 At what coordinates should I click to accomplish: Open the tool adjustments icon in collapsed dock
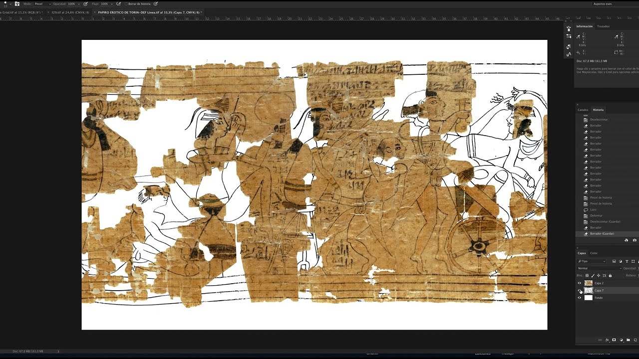pos(569,36)
